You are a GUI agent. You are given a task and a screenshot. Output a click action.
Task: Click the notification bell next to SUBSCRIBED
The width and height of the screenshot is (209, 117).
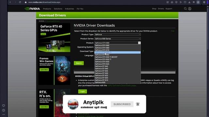138,104
